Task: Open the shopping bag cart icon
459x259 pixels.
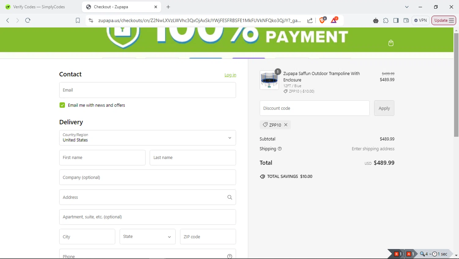Action: (x=391, y=43)
